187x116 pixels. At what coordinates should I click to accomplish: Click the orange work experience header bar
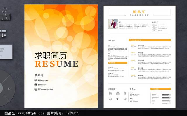coord(150,40)
